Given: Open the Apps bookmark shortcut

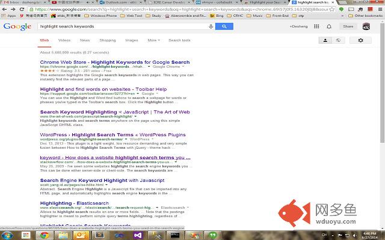Looking at the screenshot, I should (9, 16).
